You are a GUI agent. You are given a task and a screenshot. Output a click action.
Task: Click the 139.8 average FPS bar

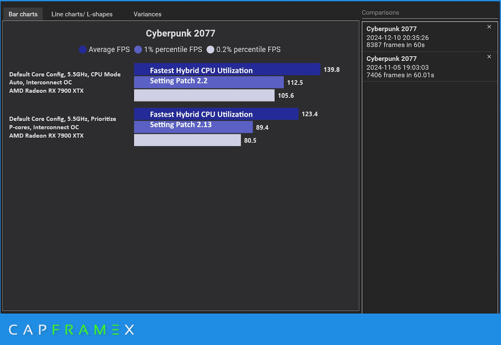pyautogui.click(x=227, y=69)
